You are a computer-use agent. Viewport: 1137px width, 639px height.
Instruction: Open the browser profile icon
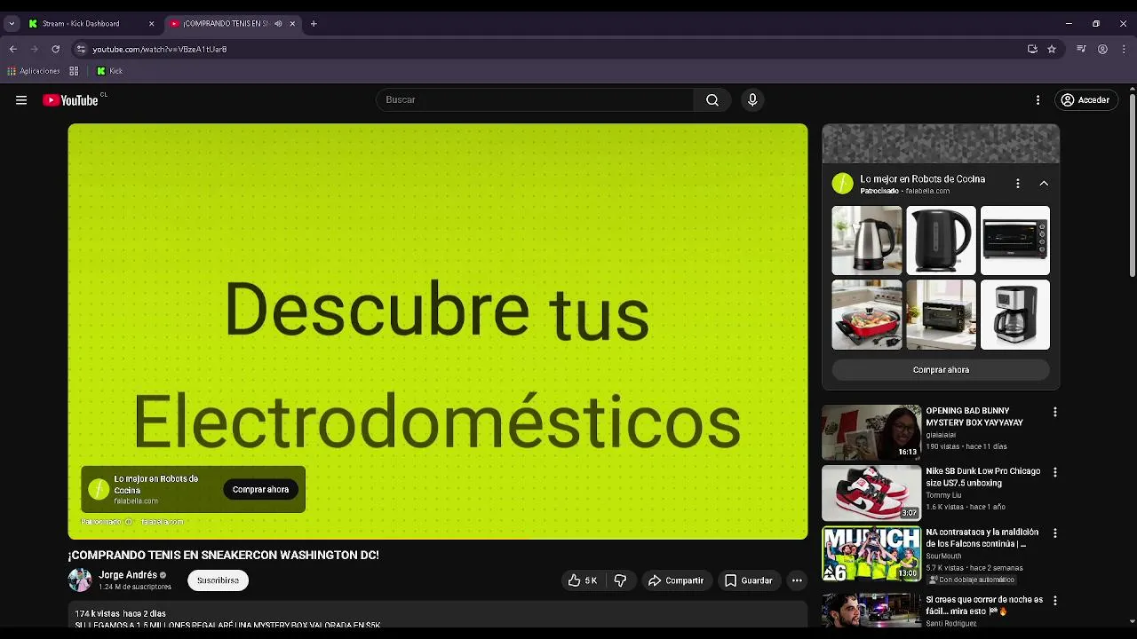tap(1102, 50)
